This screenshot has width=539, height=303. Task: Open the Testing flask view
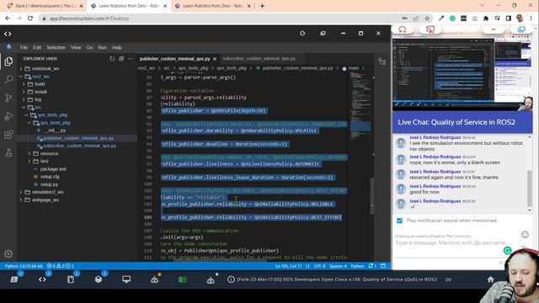pyautogui.click(x=8, y=152)
